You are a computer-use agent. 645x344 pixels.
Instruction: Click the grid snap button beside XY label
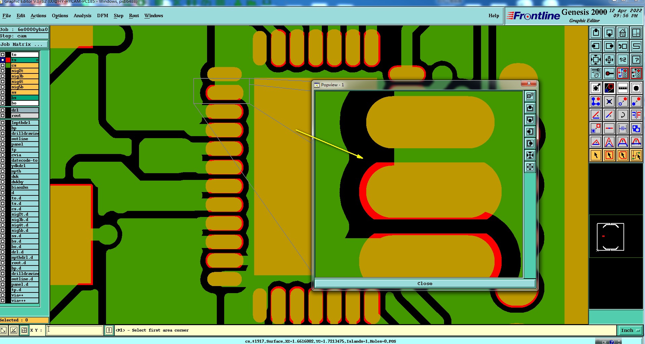(24, 330)
